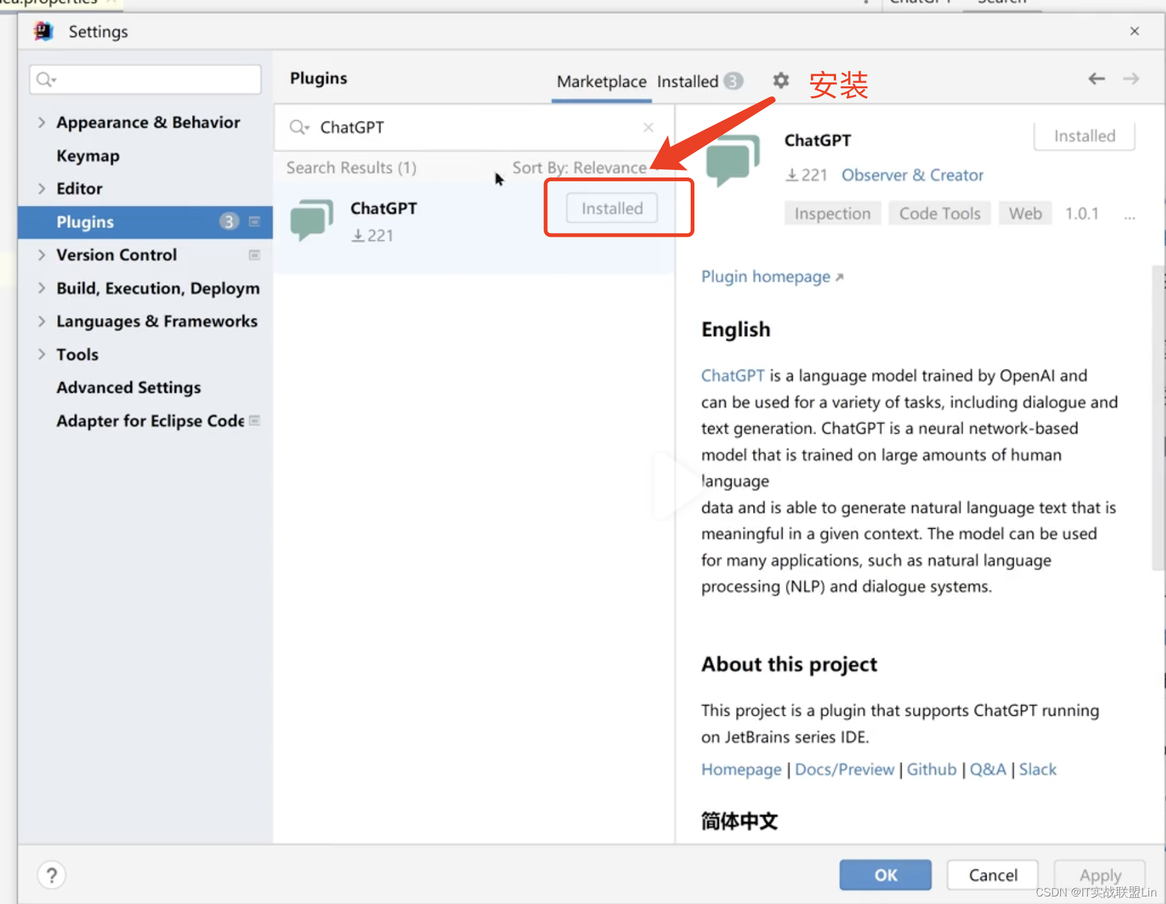The image size is (1166, 904).
Task: Switch to the Marketplace tab
Action: pyautogui.click(x=601, y=82)
